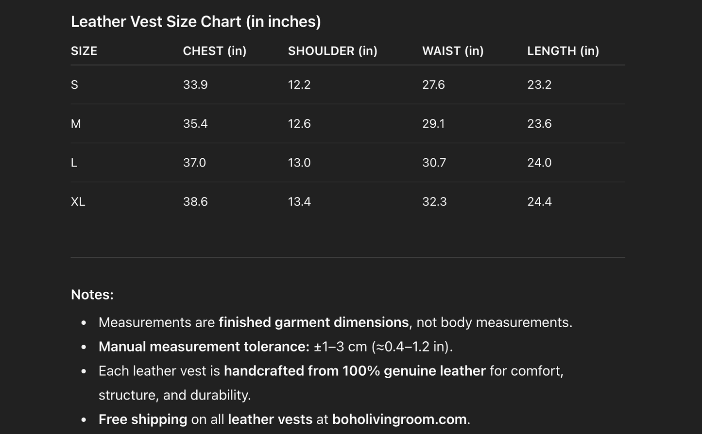Click the Notes heading

pos(92,295)
